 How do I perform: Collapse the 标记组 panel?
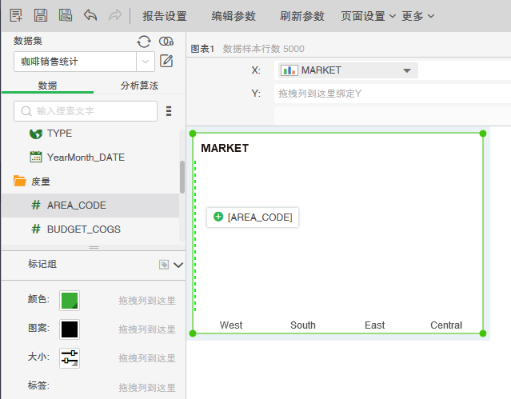click(178, 265)
